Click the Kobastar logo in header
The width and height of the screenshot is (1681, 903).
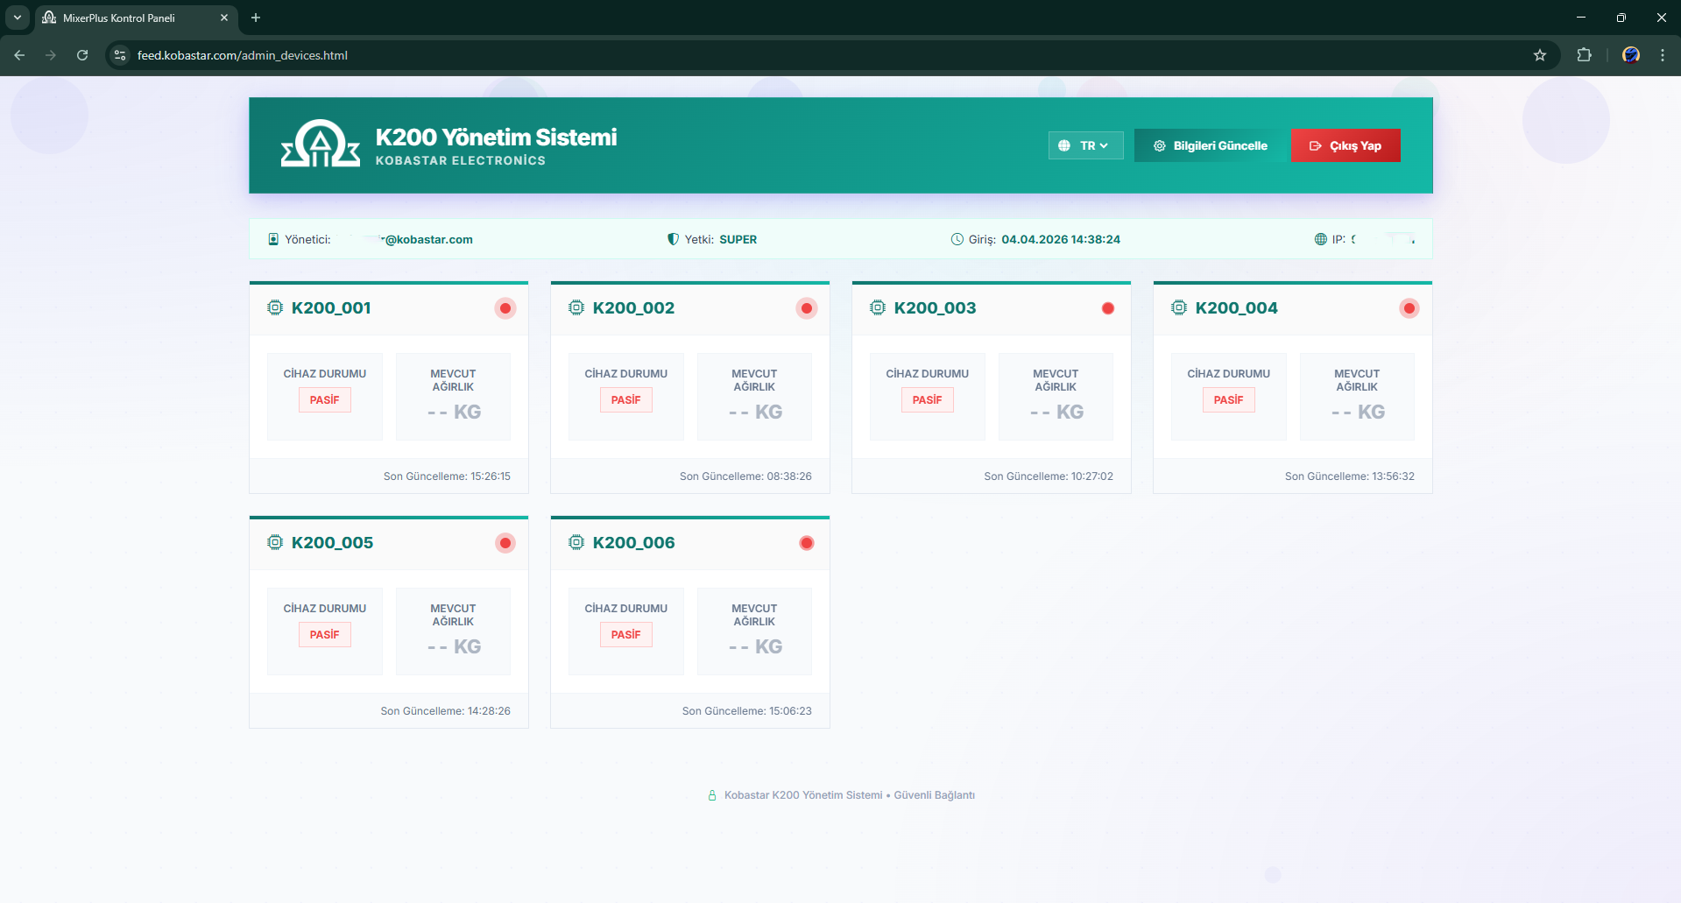click(x=321, y=145)
